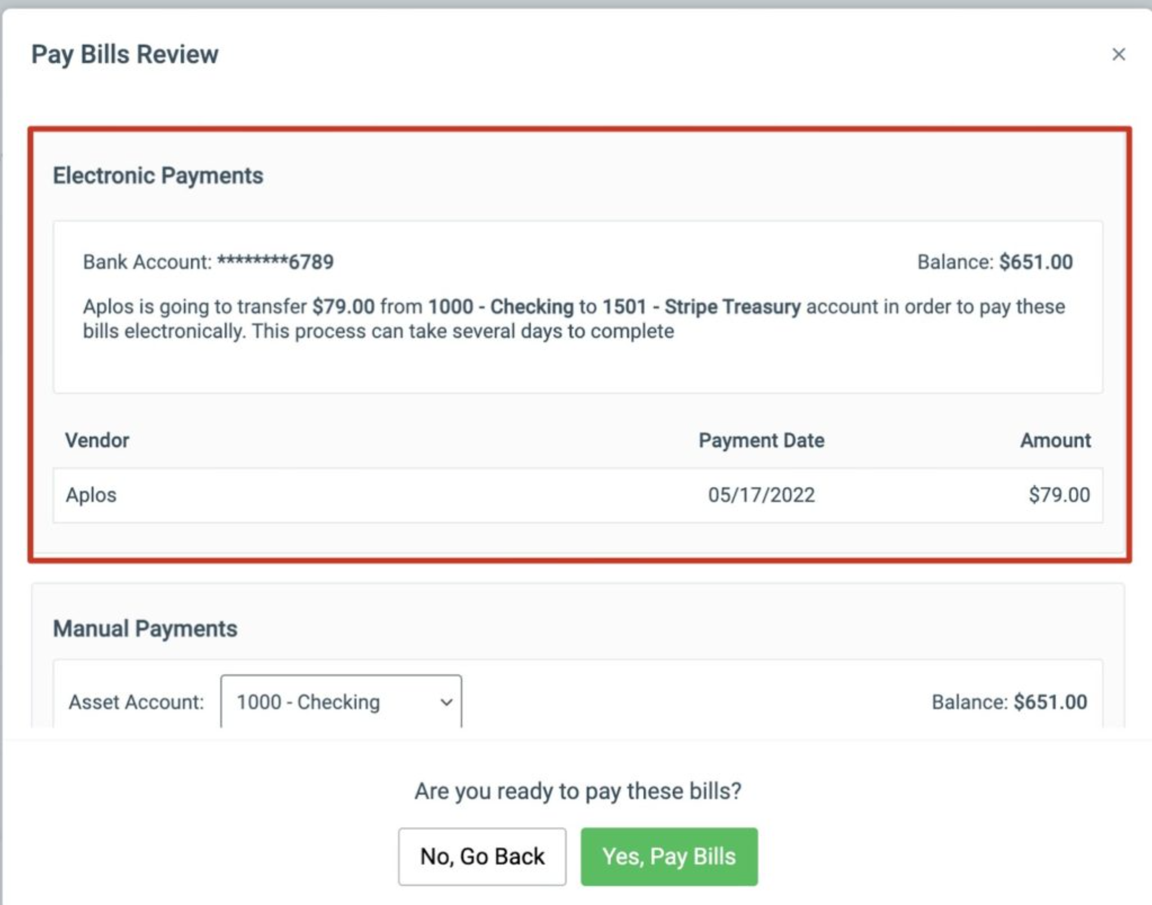Select the Pay Bills Review title
Screen dimensions: 1152x905
click(x=125, y=55)
